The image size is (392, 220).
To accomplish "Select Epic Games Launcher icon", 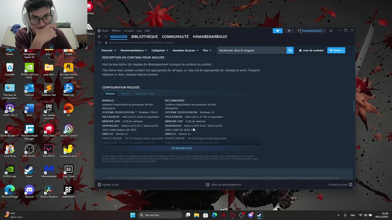I will click(49, 112).
